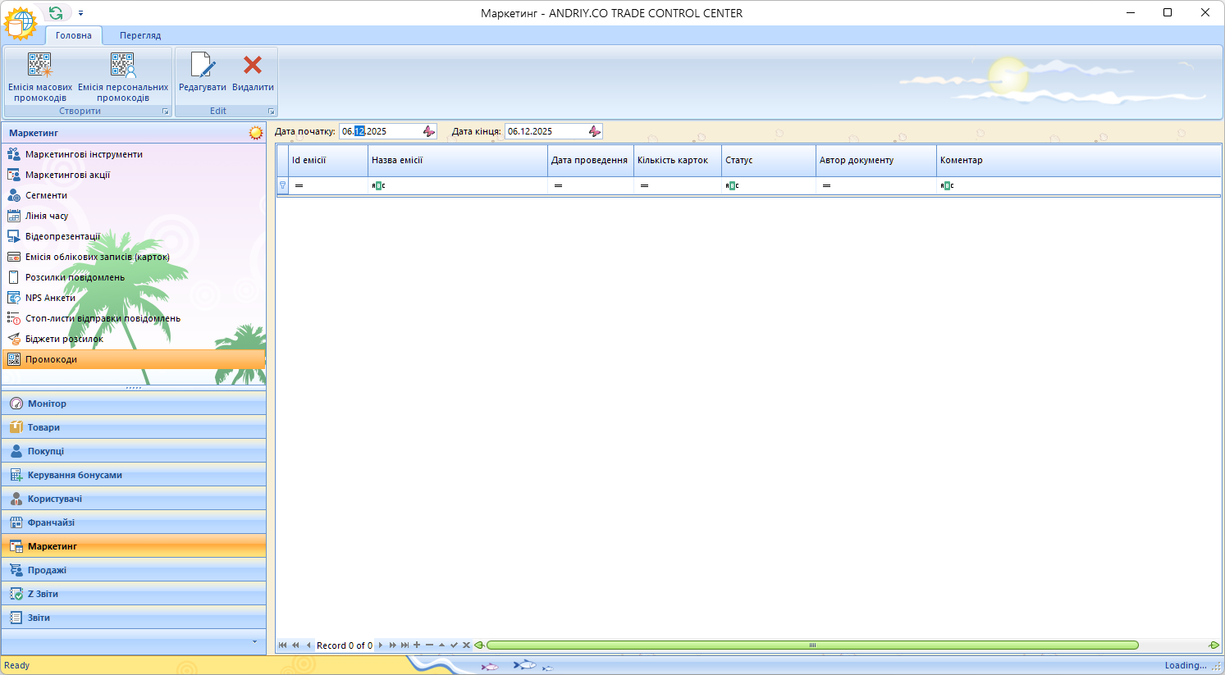
Task: Expand the Створити group dialog launcher
Action: point(165,112)
